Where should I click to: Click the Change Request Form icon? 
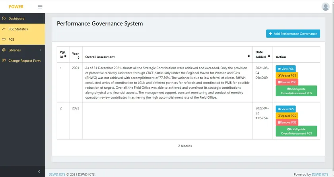pyautogui.click(x=4, y=61)
